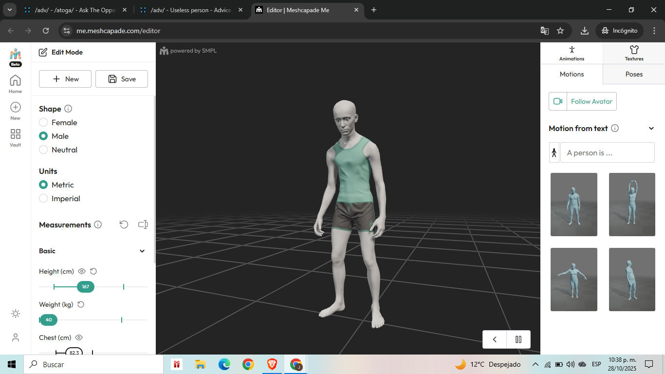The height and width of the screenshot is (374, 665).
Task: Show hidden system tray icons
Action: point(536,364)
